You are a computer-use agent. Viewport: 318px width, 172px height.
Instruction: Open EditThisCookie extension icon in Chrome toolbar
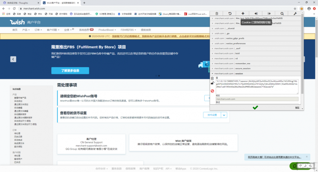302,9
